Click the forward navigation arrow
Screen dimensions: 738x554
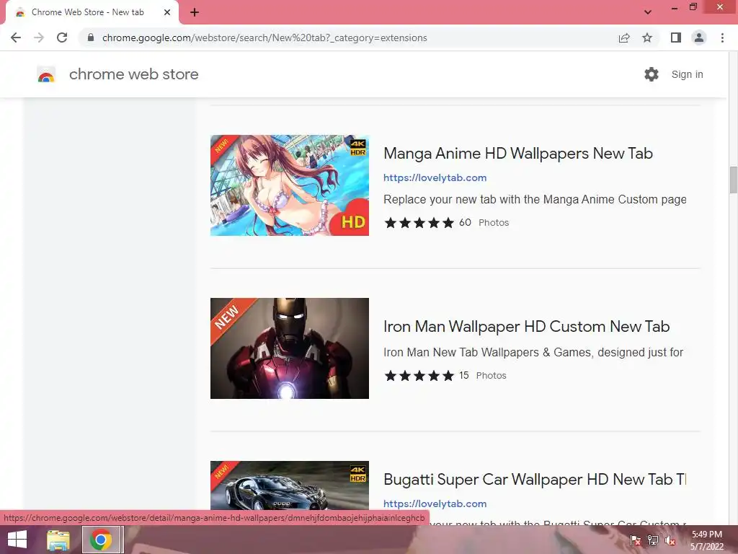click(x=39, y=38)
